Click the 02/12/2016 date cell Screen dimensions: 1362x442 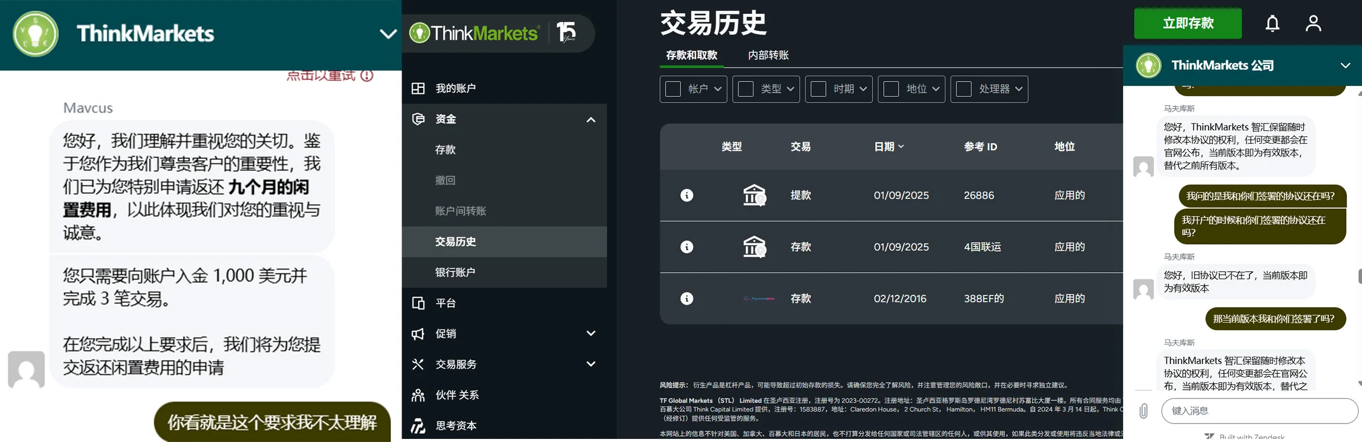click(900, 298)
